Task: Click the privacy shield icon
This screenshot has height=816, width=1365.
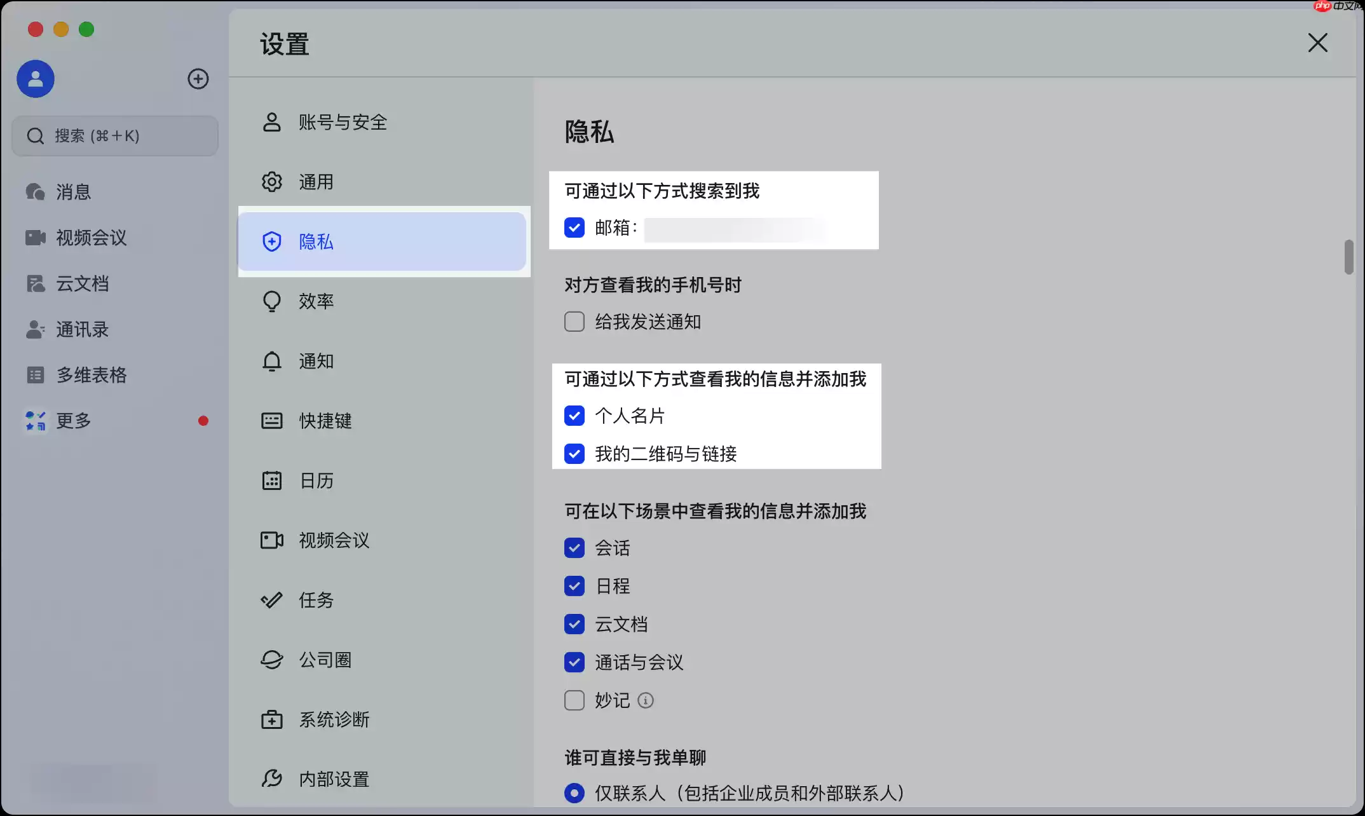Action: pyautogui.click(x=272, y=241)
